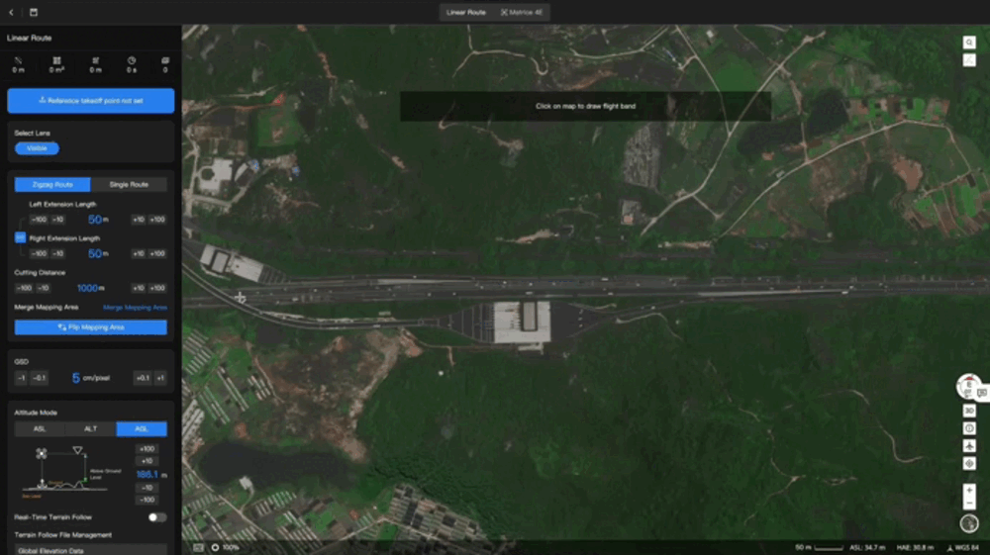
Task: Increase Left Extension Length by 10
Action: [x=139, y=220]
